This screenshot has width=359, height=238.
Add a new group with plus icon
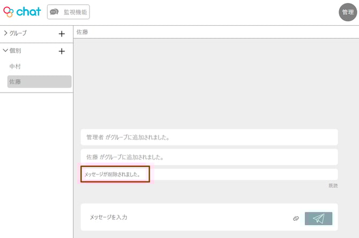(62, 34)
